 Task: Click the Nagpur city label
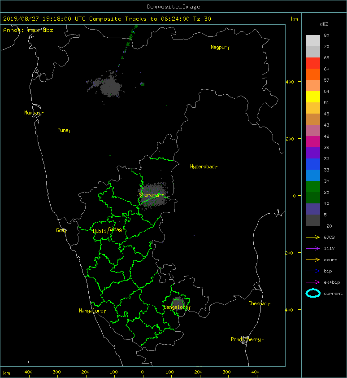pyautogui.click(x=219, y=48)
